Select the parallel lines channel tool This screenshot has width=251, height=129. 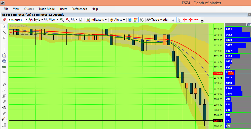4,38
